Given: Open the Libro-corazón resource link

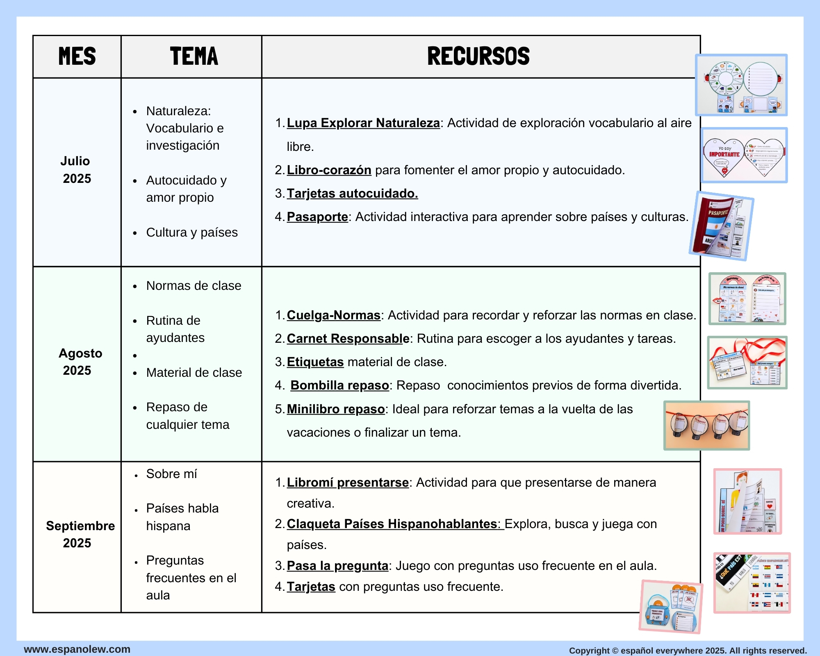Looking at the screenshot, I should (329, 170).
